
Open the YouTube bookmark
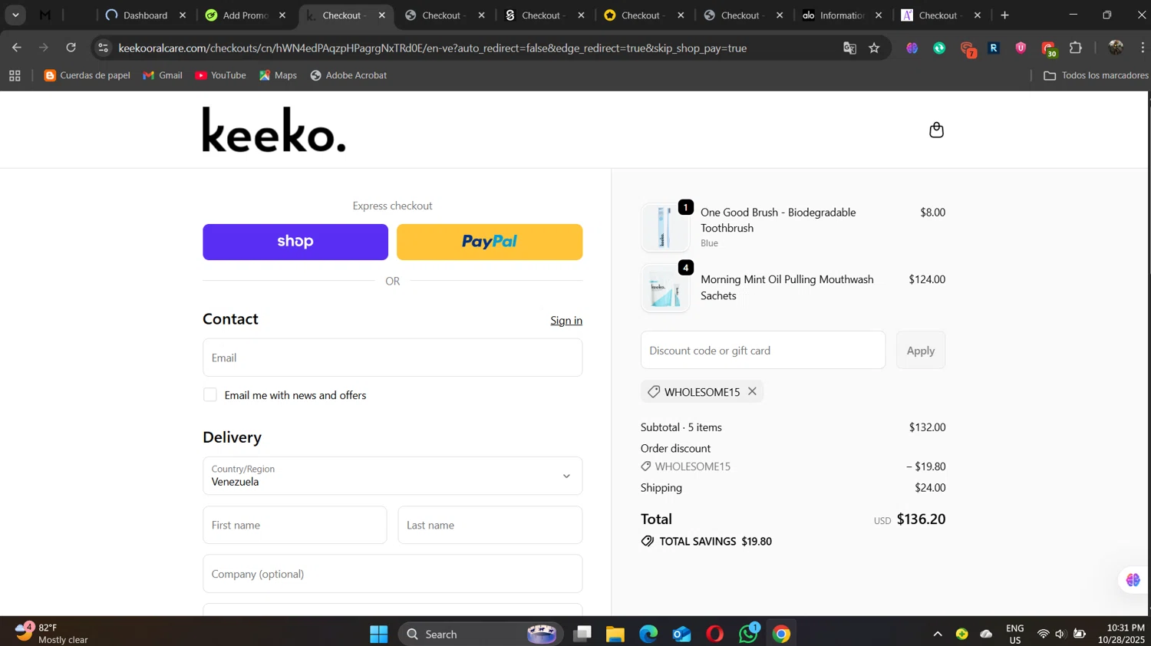point(221,75)
